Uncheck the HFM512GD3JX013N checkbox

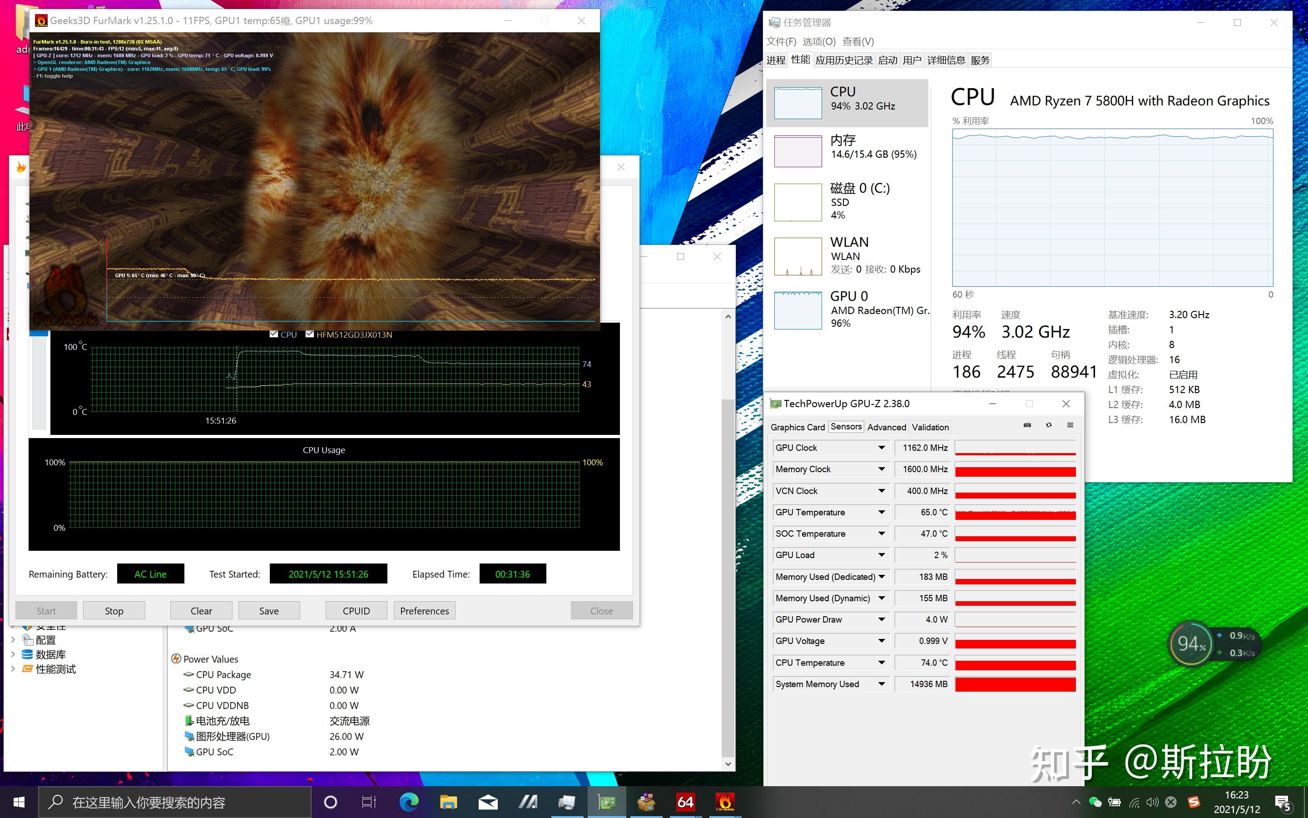click(x=310, y=334)
